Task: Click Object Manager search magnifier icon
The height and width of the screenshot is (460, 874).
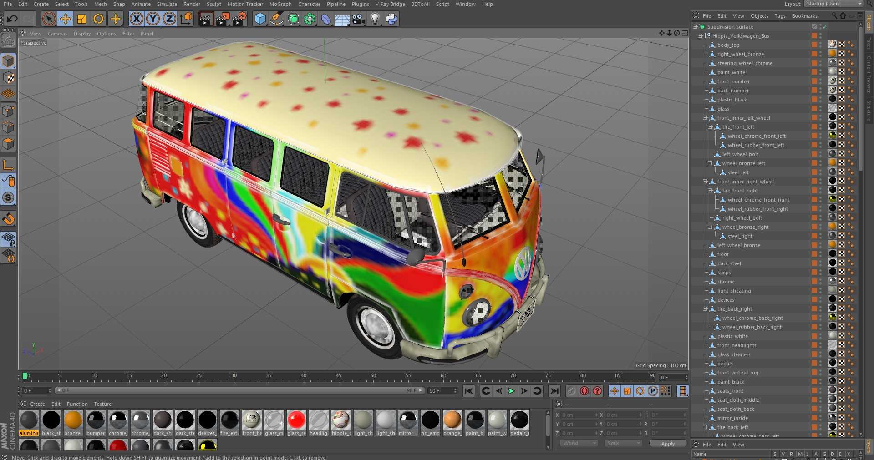Action: coord(834,16)
